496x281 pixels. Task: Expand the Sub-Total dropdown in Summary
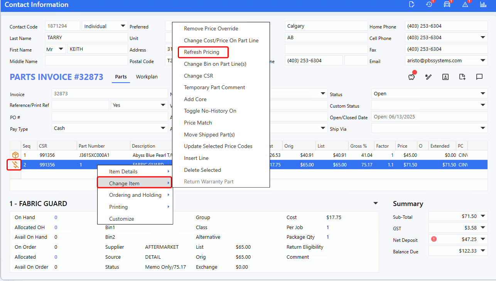point(483,216)
